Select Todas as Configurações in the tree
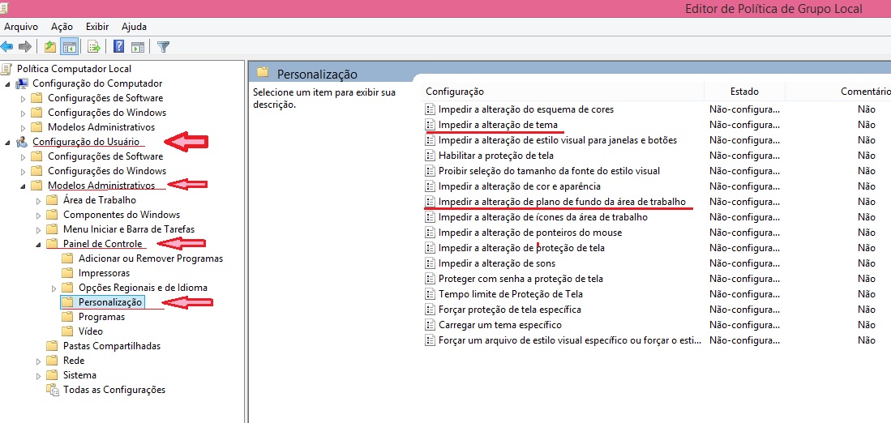This screenshot has width=891, height=423. [114, 390]
